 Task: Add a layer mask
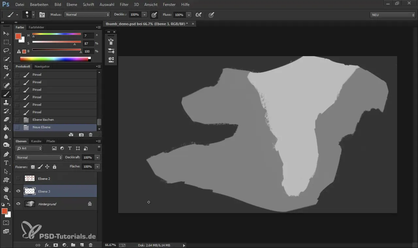coord(56,245)
